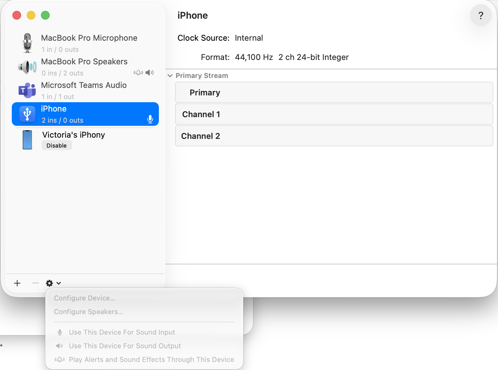This screenshot has height=370, width=498.
Task: Click the Microsoft Teams Audio icon
Action: 27,90
